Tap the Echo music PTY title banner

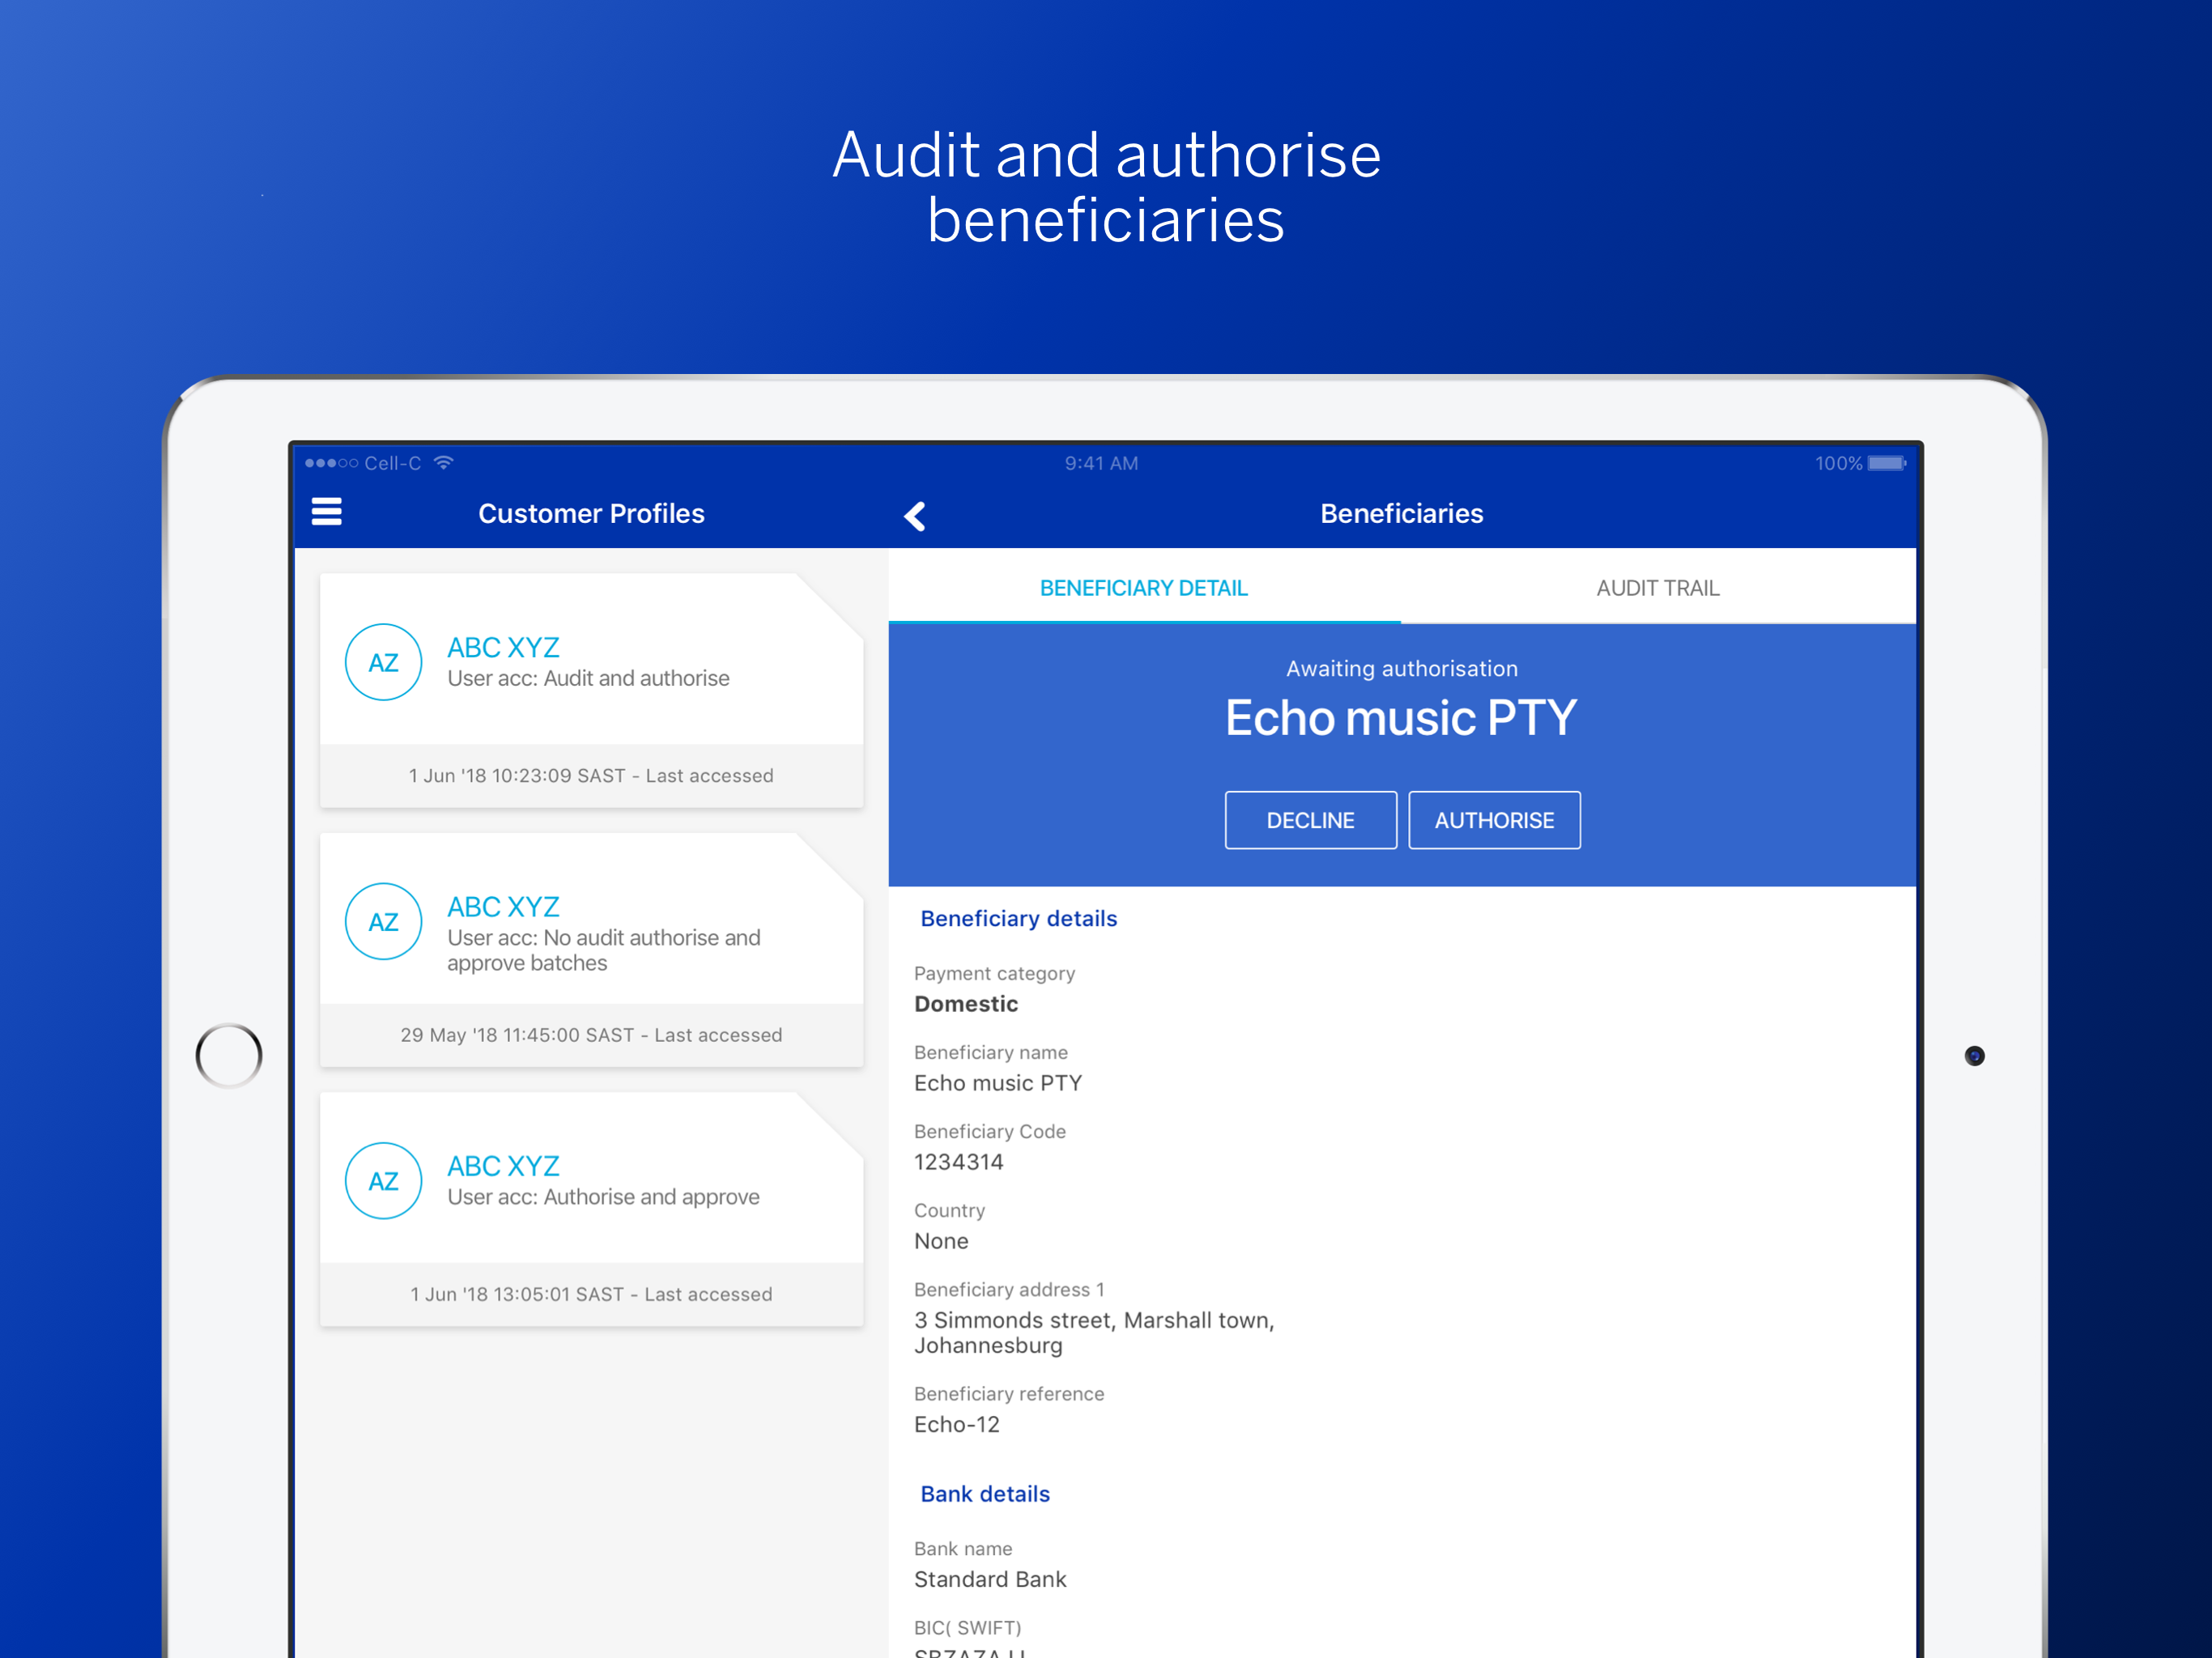pyautogui.click(x=1400, y=717)
